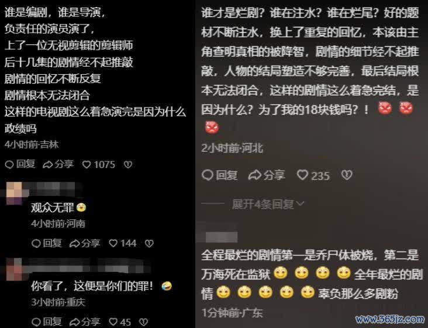Open the blurred username above the Guangdong comment
Image resolution: width=428 pixels, height=328 pixels.
tap(221, 237)
